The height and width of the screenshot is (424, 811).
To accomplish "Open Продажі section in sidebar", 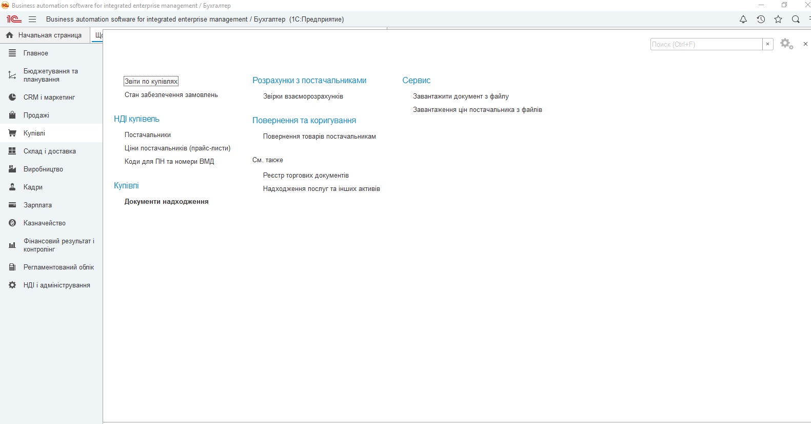I will tap(36, 115).
